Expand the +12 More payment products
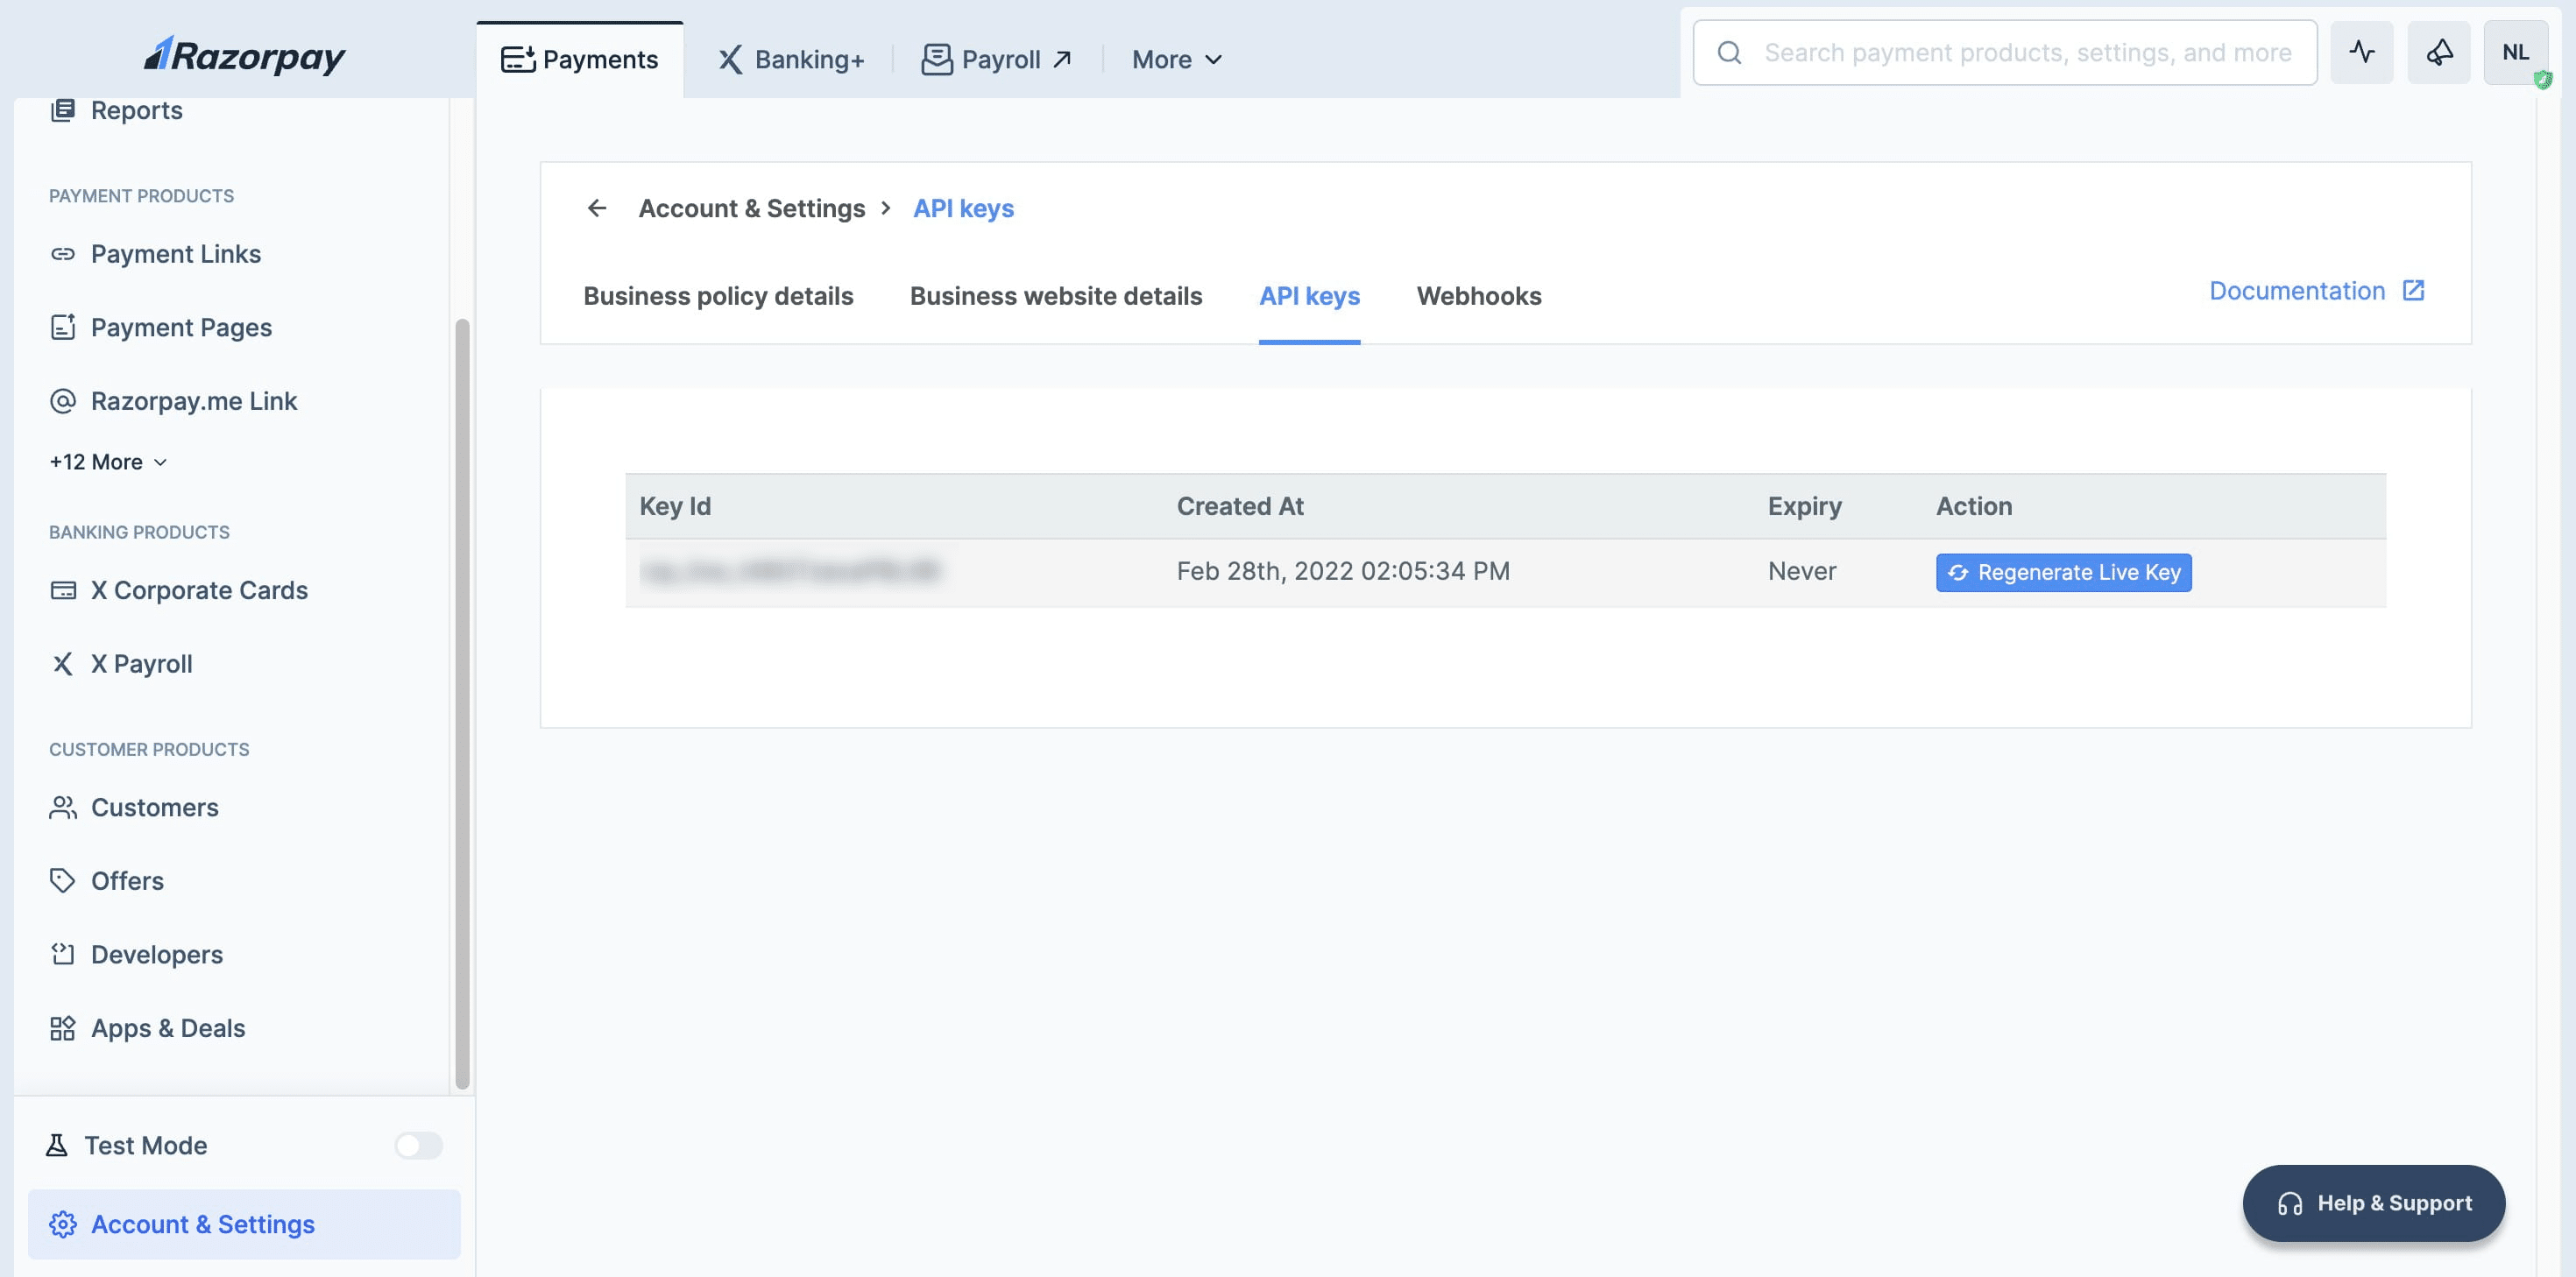2576x1277 pixels. [x=108, y=462]
